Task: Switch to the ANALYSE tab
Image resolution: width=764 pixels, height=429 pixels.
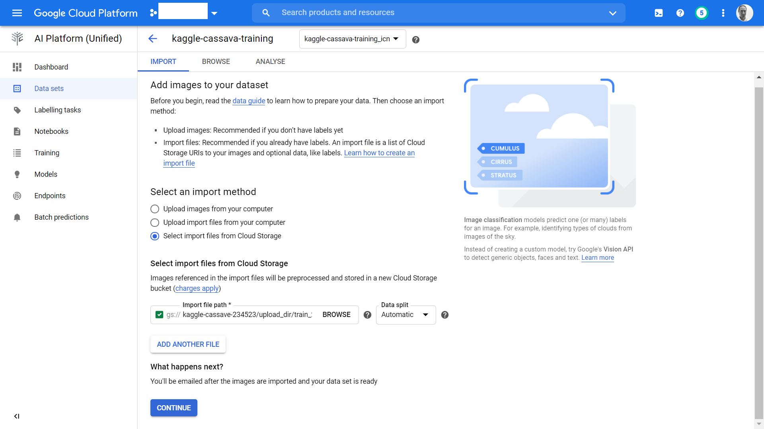Action: 270,62
